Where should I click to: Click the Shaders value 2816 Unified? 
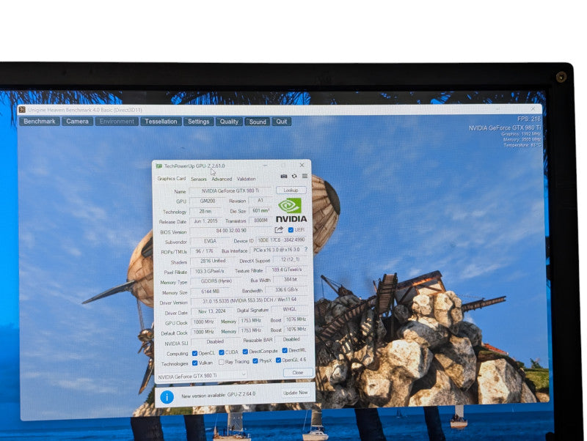(213, 261)
